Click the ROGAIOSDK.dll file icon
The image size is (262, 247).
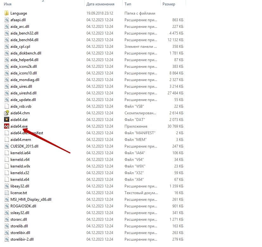(7, 206)
